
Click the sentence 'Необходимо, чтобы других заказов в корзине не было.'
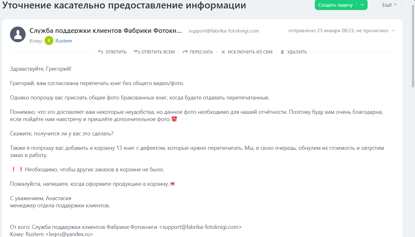95,169
